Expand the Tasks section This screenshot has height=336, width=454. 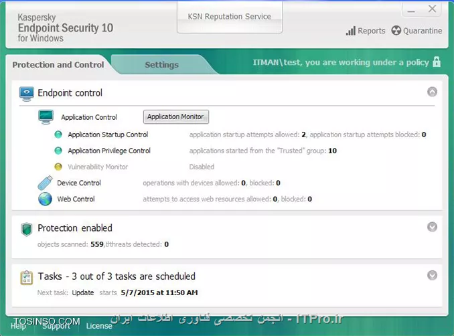pos(433,275)
